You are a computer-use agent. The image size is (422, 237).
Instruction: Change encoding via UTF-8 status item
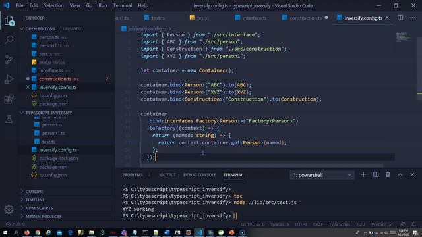pos(301,224)
